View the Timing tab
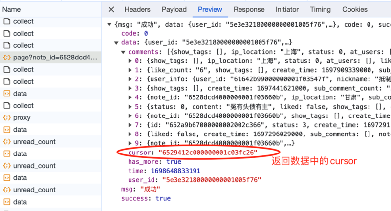The width and height of the screenshot is (391, 211). point(320,9)
